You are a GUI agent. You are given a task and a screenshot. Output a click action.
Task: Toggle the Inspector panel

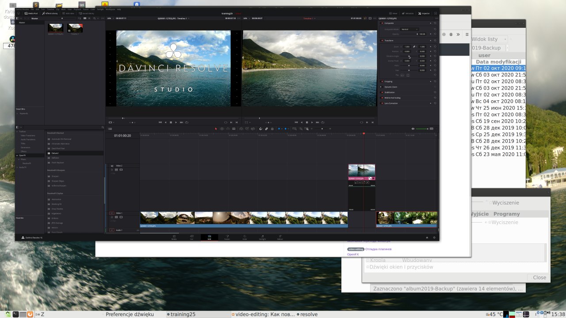click(x=424, y=14)
